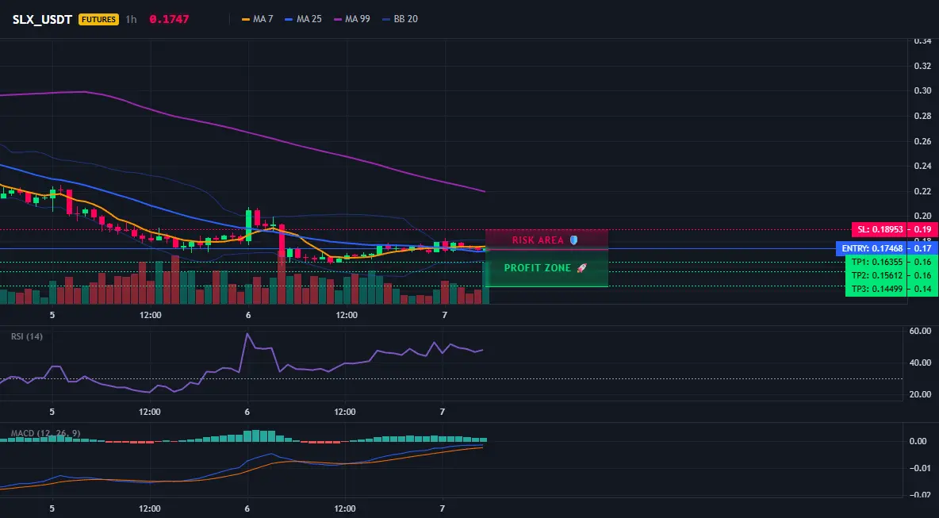Click the MACD (12, 26, 9) indicator label
This screenshot has width=939, height=518.
pos(45,433)
